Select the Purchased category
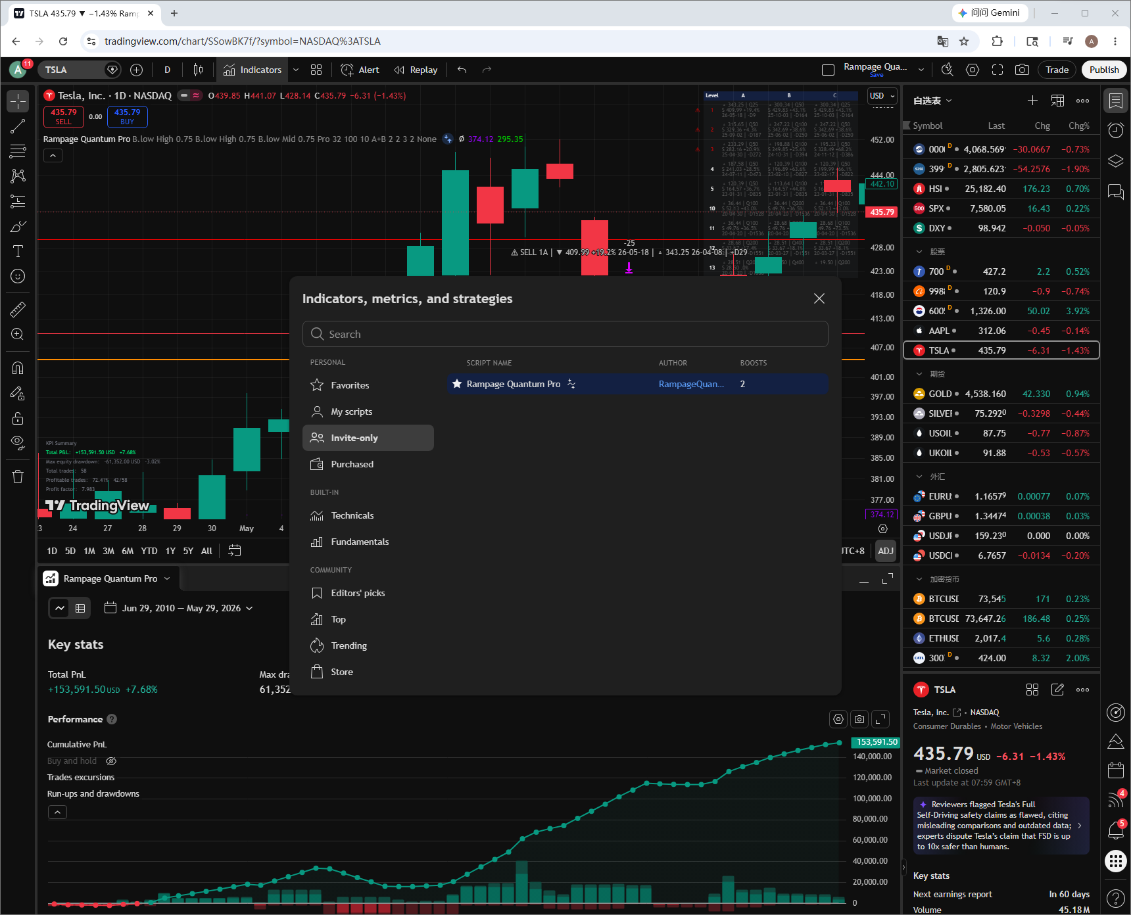This screenshot has height=915, width=1131. tap(368, 464)
